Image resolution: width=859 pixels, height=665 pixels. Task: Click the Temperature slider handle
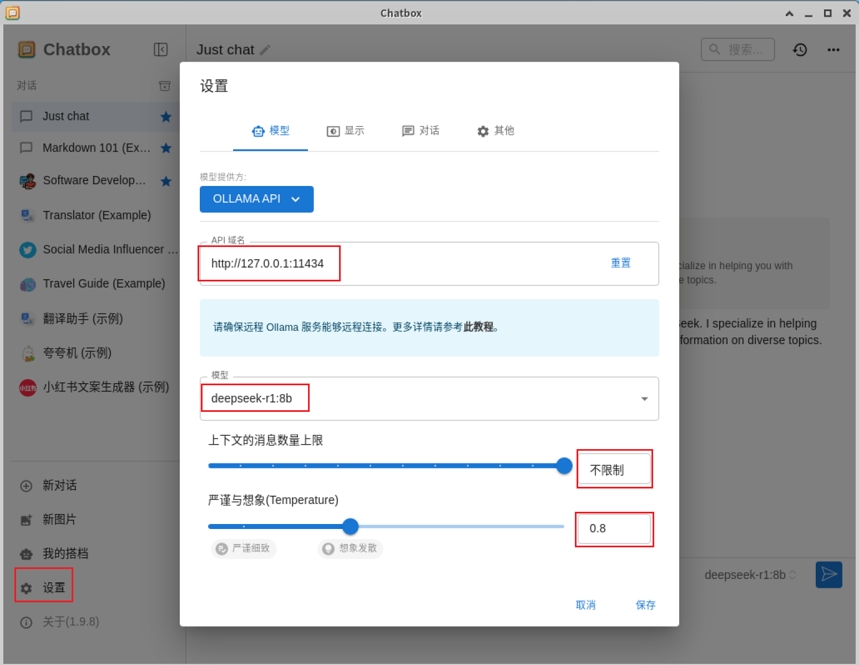pos(350,526)
